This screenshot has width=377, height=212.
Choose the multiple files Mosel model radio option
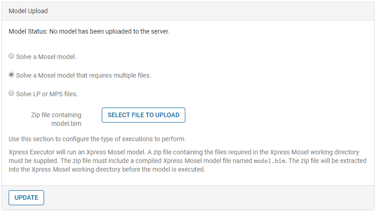click(11, 75)
